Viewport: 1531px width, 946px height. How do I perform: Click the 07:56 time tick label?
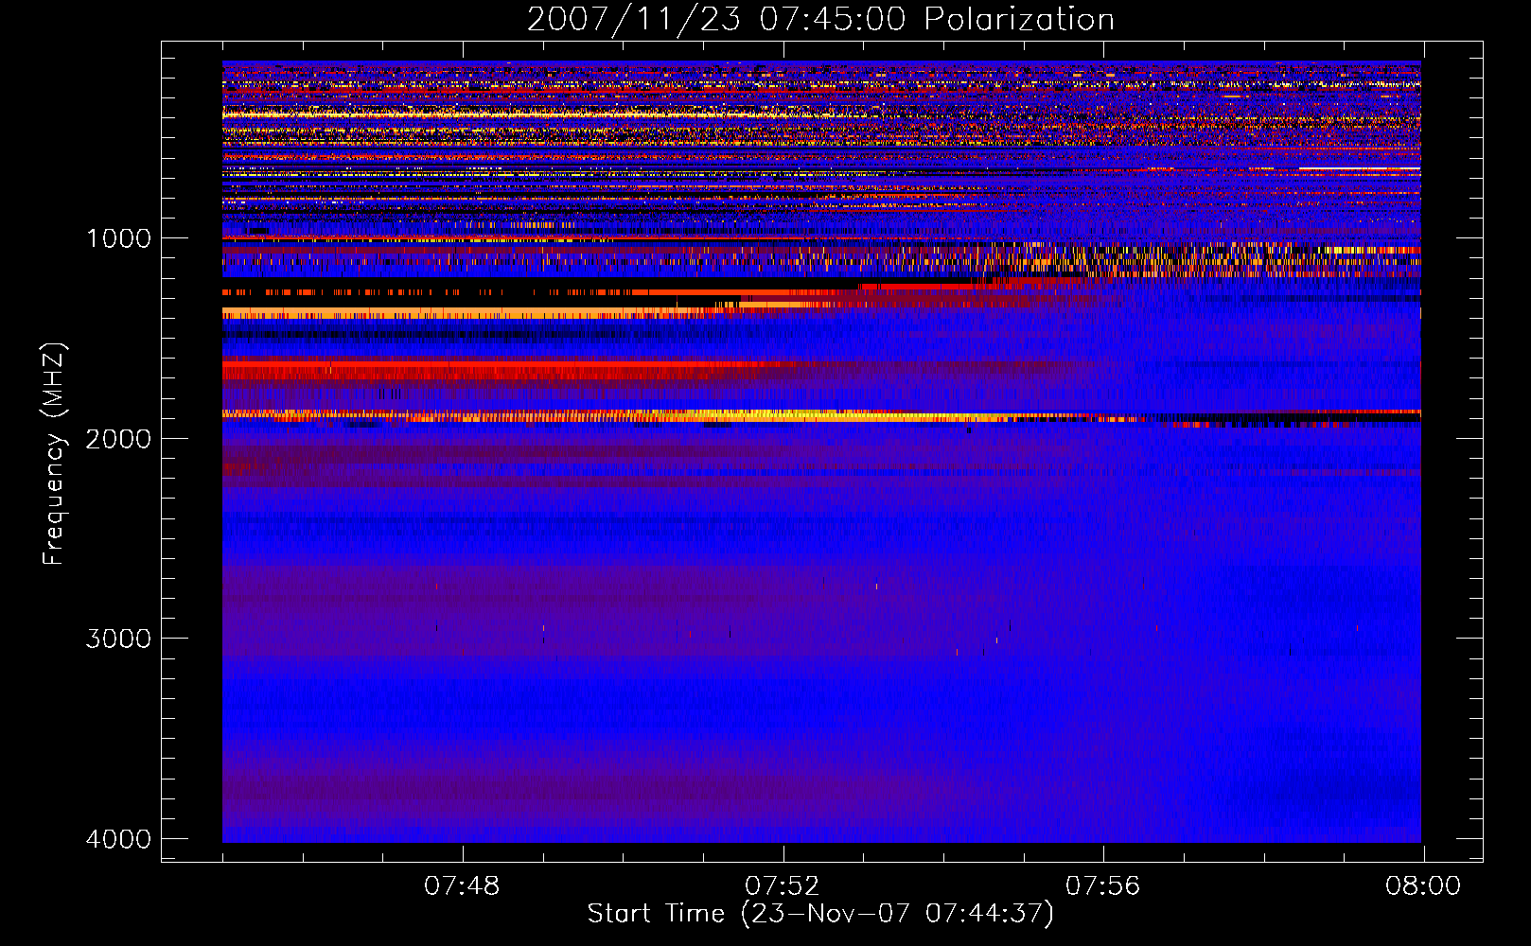coord(1103,886)
